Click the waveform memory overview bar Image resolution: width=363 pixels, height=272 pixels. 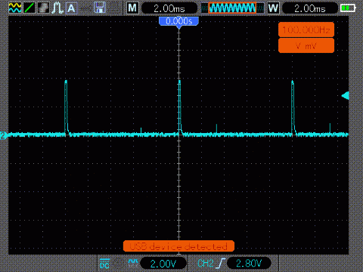(x=232, y=8)
